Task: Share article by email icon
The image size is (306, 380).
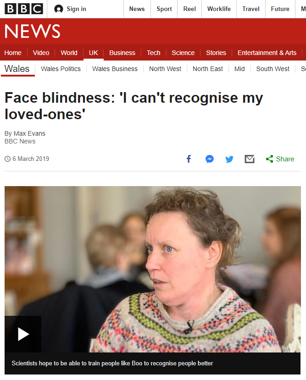Action: pos(250,159)
